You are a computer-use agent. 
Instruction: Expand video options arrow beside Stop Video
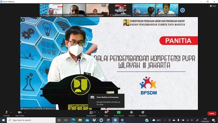[25, 112]
